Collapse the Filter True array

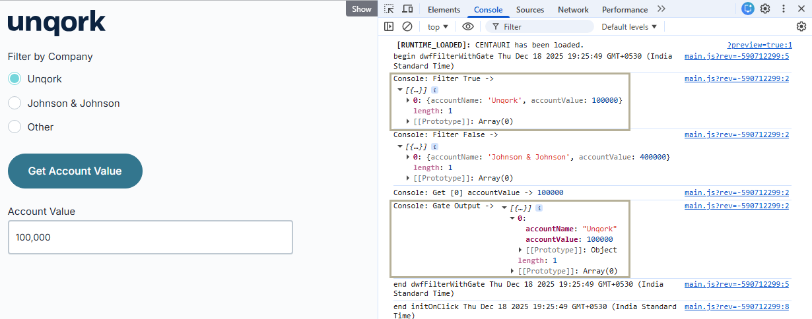coord(400,90)
